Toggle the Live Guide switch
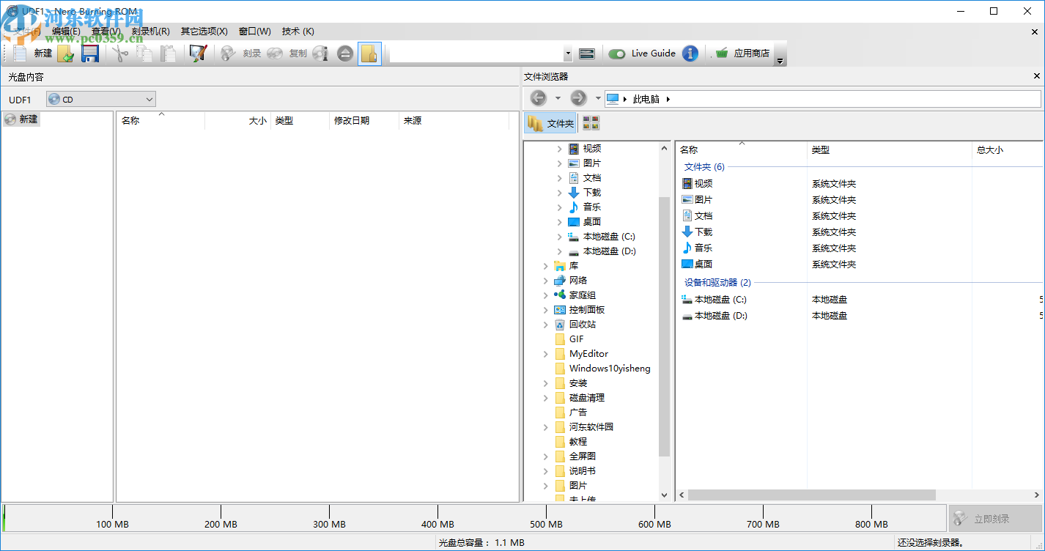Viewport: 1045px width, 551px height. coord(617,53)
